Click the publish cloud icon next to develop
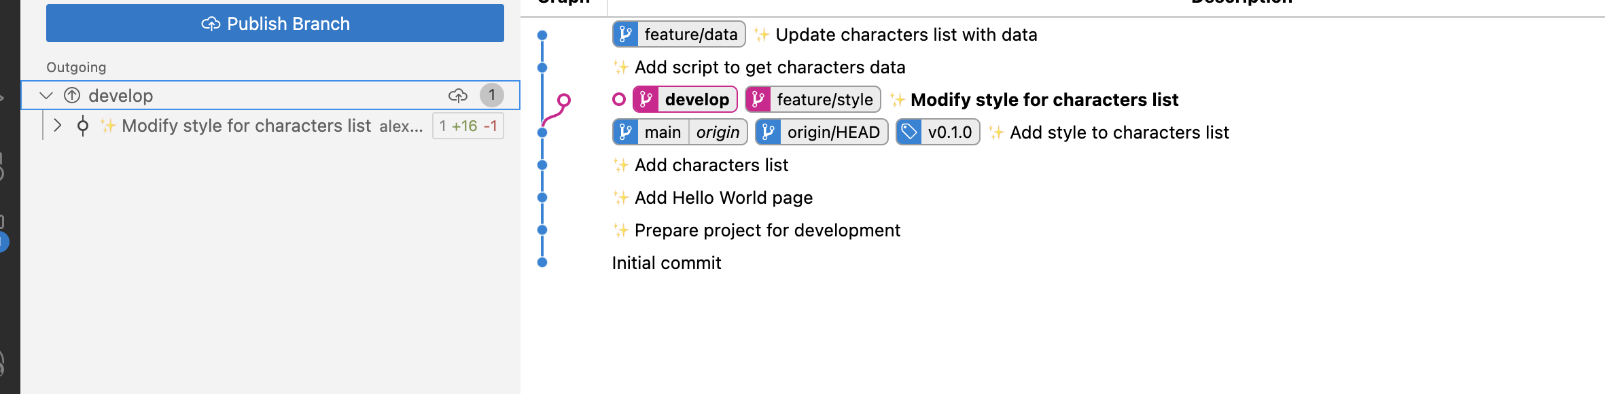This screenshot has height=394, width=1605. [458, 96]
